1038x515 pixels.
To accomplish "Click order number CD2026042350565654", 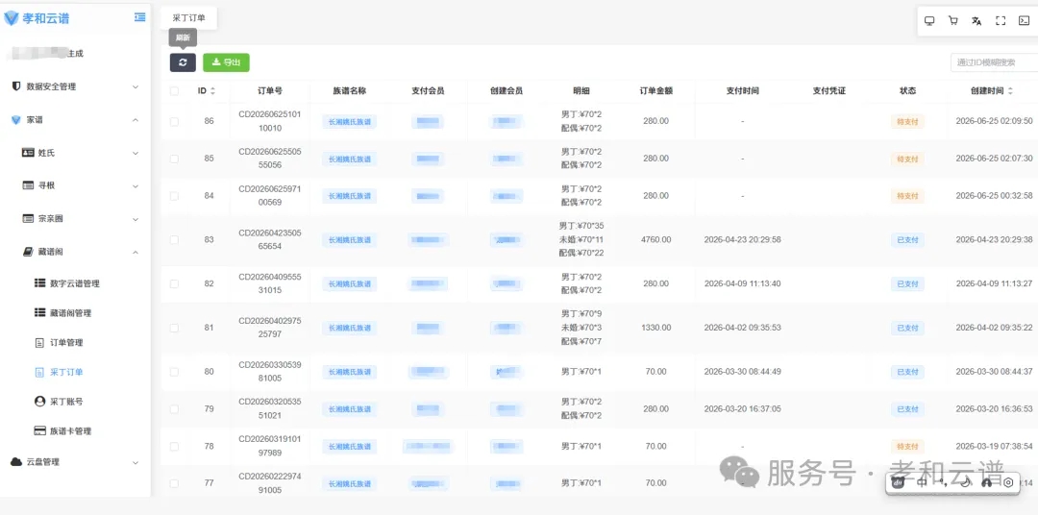I will point(270,239).
